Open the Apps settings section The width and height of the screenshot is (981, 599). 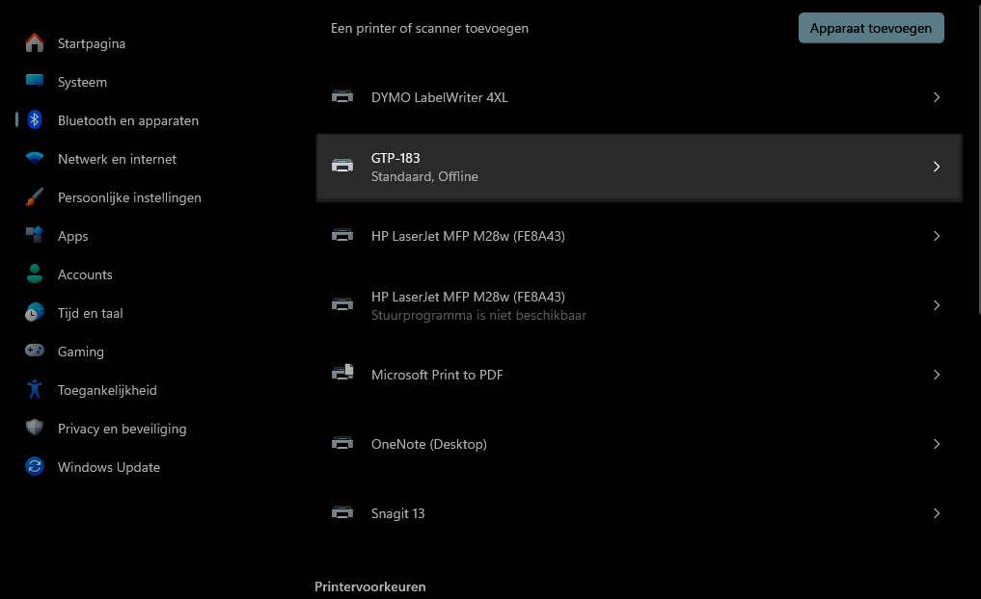72,236
